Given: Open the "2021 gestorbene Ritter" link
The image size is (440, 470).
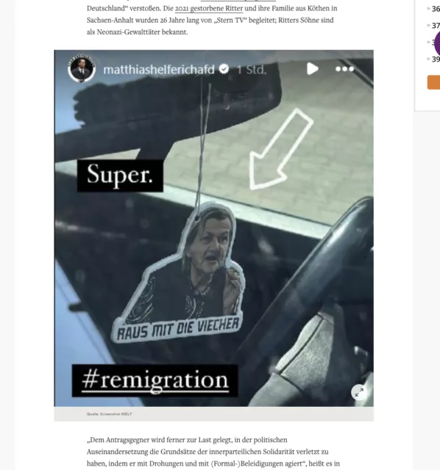Looking at the screenshot, I should [x=209, y=8].
